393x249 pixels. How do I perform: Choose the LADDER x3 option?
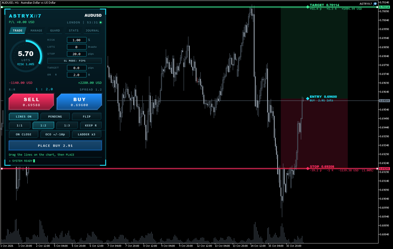(87, 135)
